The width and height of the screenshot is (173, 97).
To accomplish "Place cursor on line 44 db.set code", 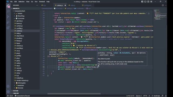I will point(75,69).
